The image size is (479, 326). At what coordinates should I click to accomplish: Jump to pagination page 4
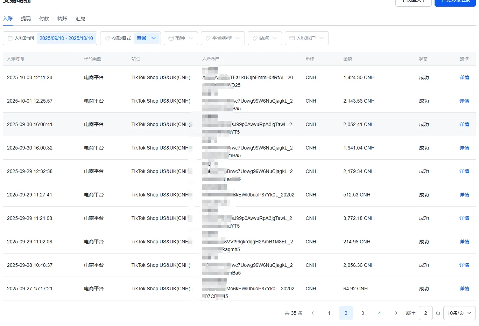coord(380,313)
